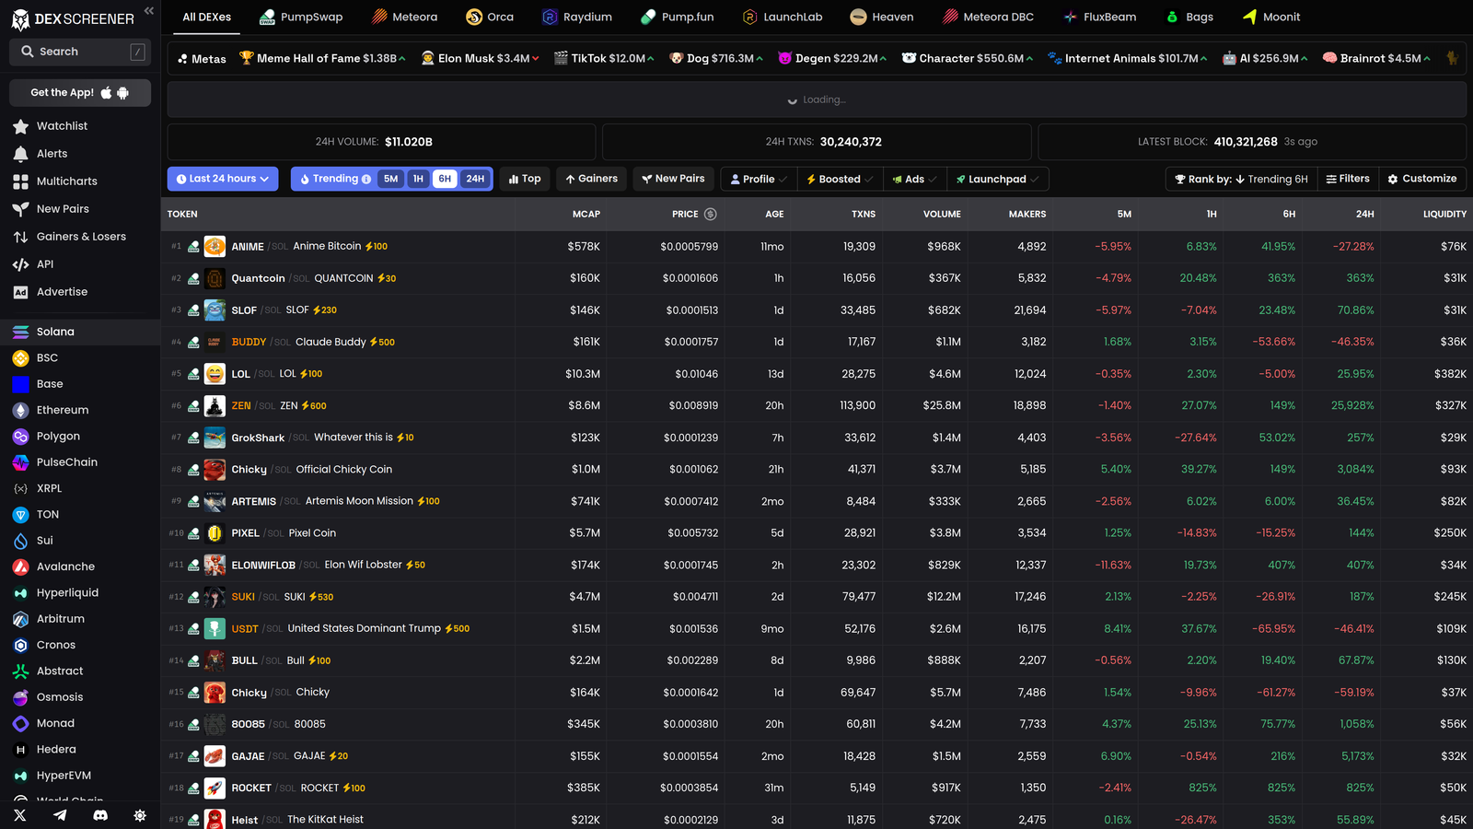
Task: Click the Search input field
Action: 80,52
